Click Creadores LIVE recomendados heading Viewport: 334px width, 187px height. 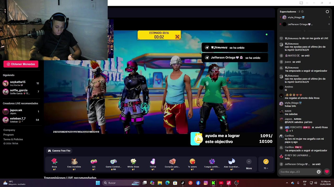click(x=20, y=103)
